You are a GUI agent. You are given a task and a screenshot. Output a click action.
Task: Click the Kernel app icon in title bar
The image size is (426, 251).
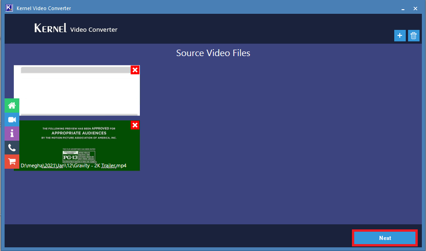click(9, 8)
